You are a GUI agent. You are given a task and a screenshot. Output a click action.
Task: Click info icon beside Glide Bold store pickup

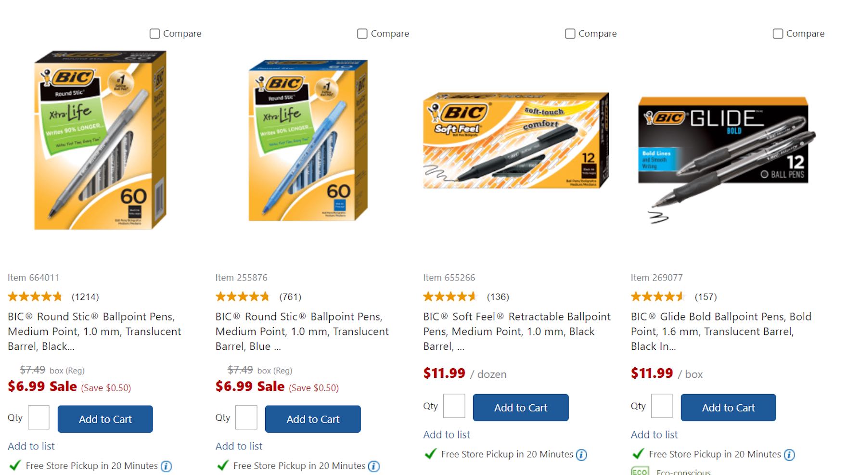click(x=789, y=455)
